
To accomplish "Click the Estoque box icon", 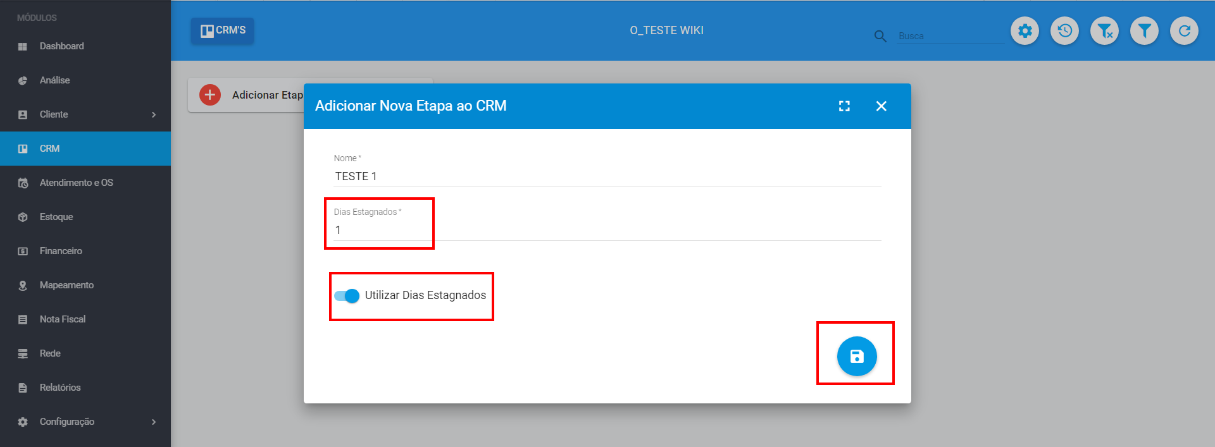I will [x=23, y=217].
